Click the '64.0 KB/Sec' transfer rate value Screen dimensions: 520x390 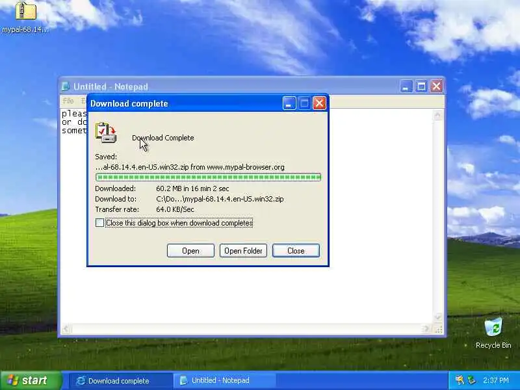[x=175, y=209]
